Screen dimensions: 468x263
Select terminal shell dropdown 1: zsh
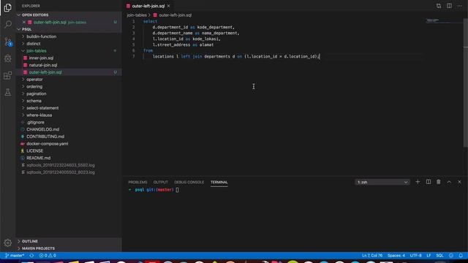click(x=382, y=182)
